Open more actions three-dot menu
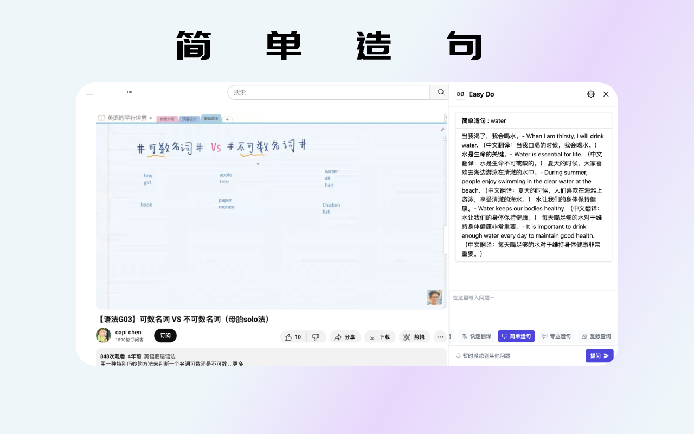 [440, 337]
